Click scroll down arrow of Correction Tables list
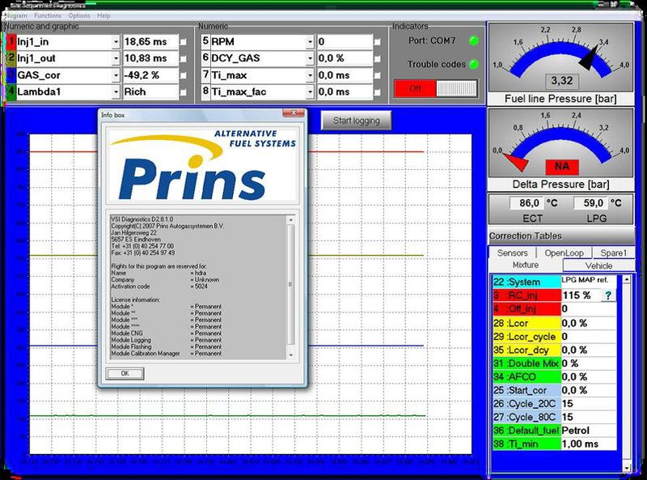647x480 pixels. [x=626, y=468]
